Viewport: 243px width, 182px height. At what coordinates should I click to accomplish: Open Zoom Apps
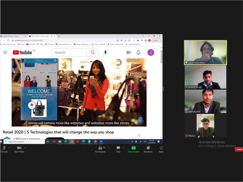pyautogui.click(x=161, y=149)
